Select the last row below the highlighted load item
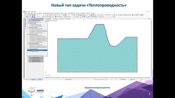Viewport: 175px width, 98px height. point(35,51)
